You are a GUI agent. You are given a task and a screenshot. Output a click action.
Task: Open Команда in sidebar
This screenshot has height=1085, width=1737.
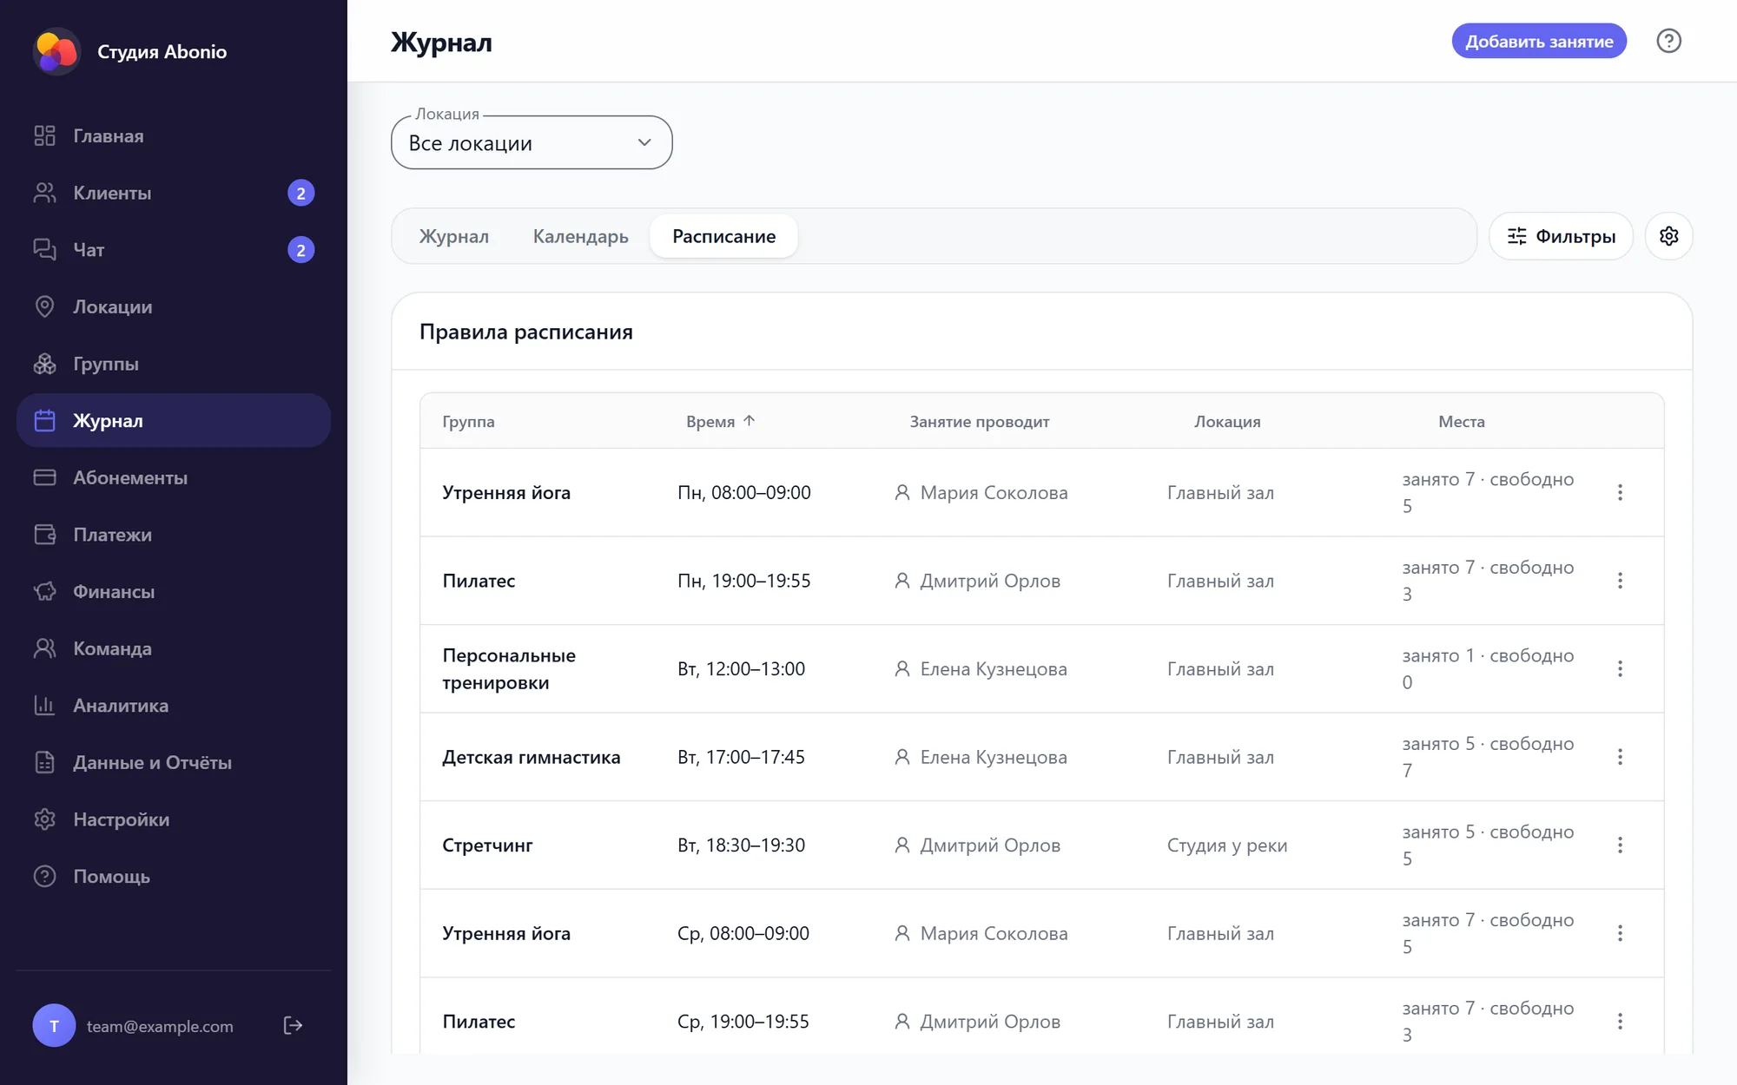(174, 648)
